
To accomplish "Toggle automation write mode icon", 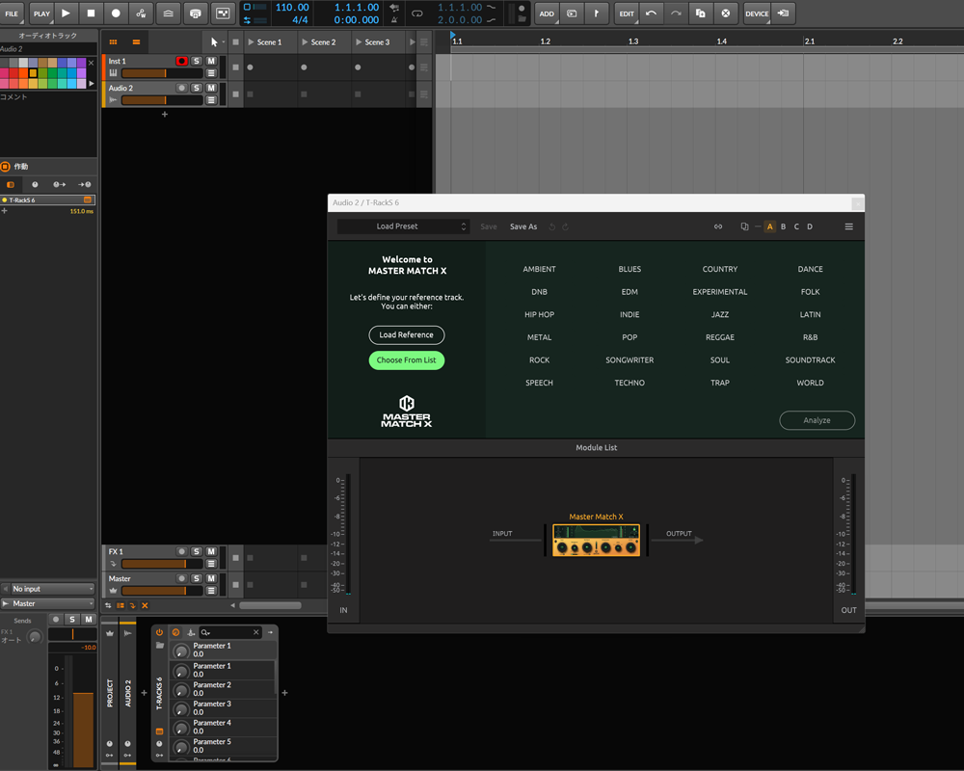I will (141, 13).
